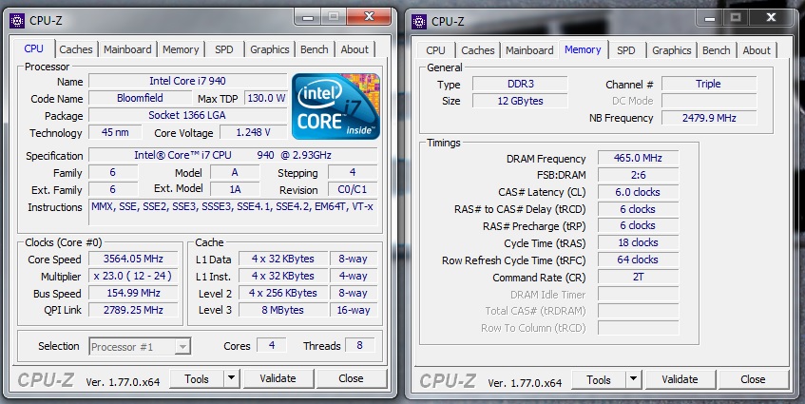The image size is (805, 404).
Task: Select the CPU tab in left window
Action: [34, 48]
